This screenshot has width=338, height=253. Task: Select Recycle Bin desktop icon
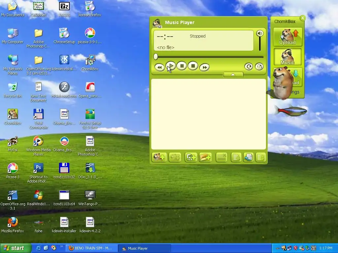point(13,90)
